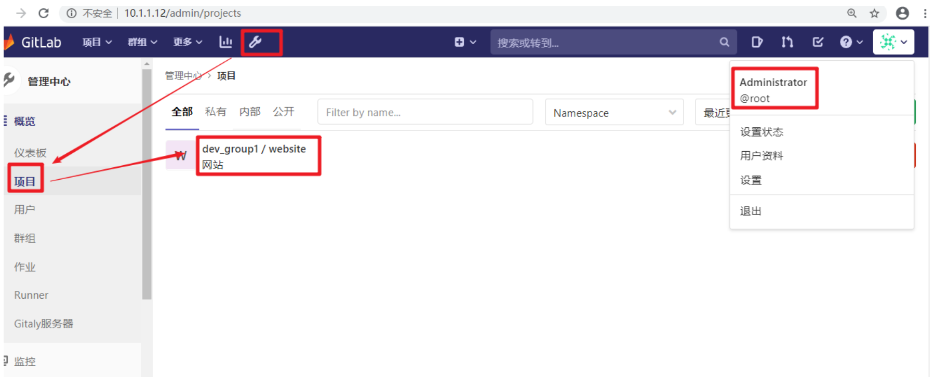The height and width of the screenshot is (387, 948).
Task: Open the Merge Requests icon
Action: tap(787, 42)
